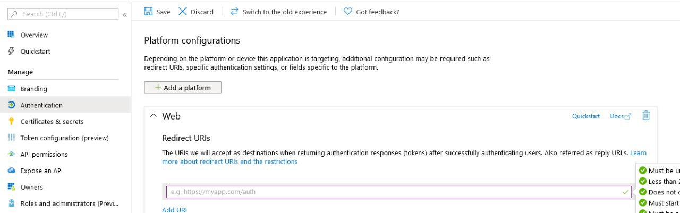
Task: Focus the redirect URI input field
Action: (398, 192)
